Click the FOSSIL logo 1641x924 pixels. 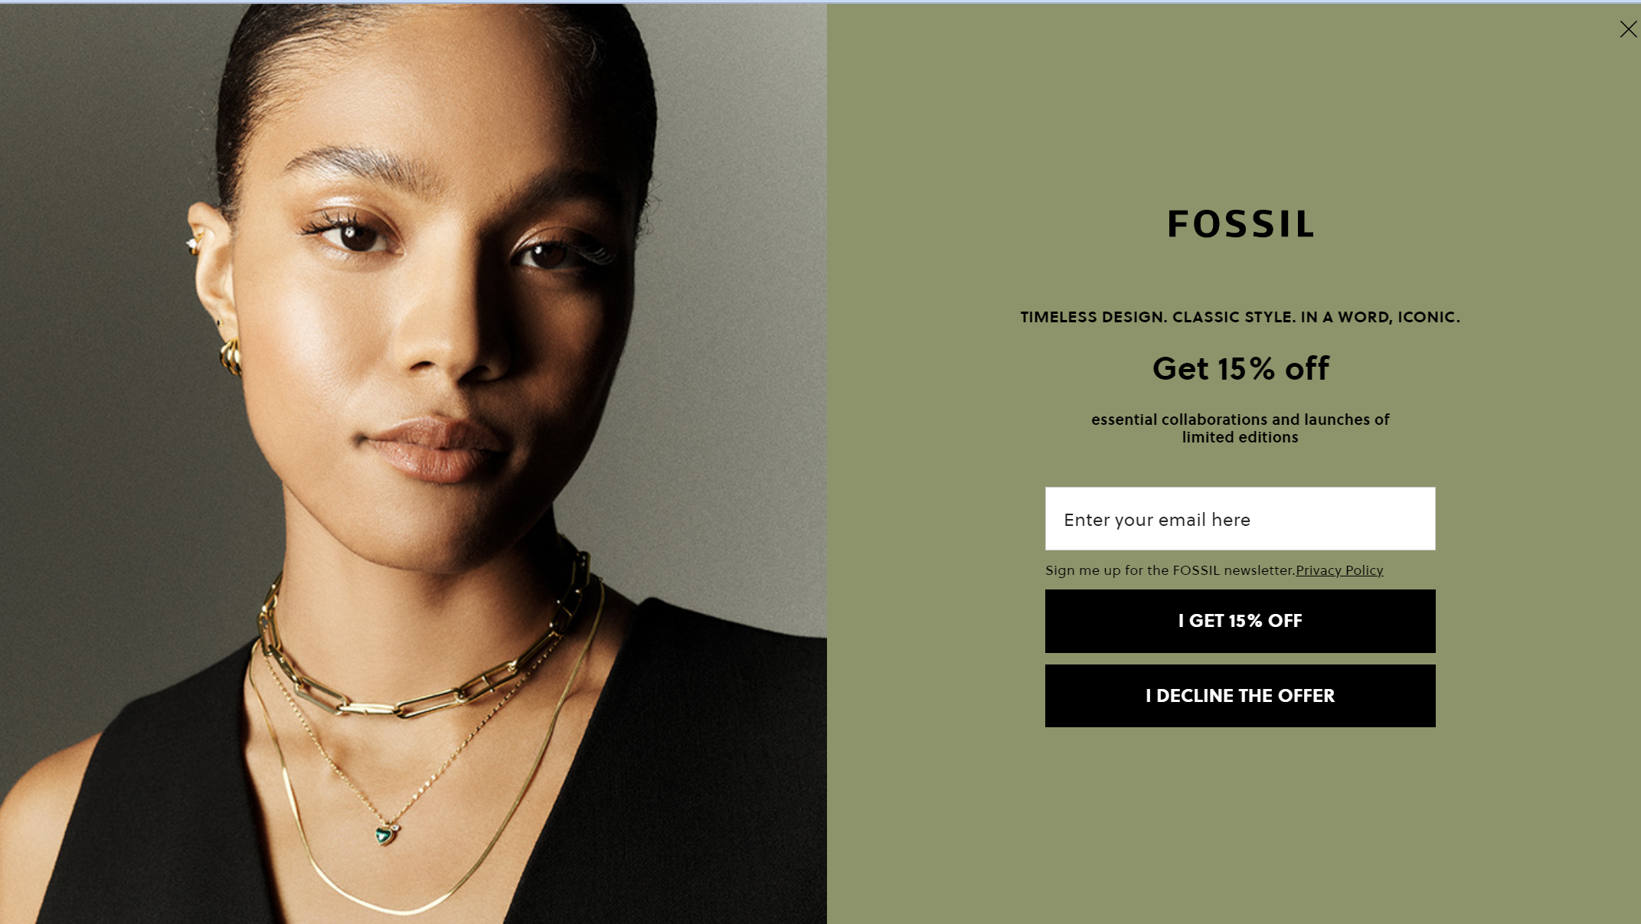pyautogui.click(x=1240, y=224)
